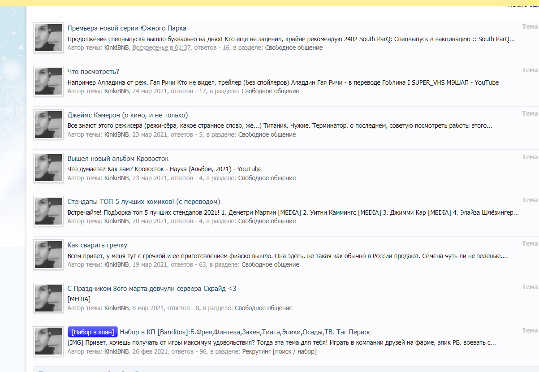The width and height of the screenshot is (539, 372).
Task: Click the '[Набор в клан]' prefix tag
Action: [92, 332]
